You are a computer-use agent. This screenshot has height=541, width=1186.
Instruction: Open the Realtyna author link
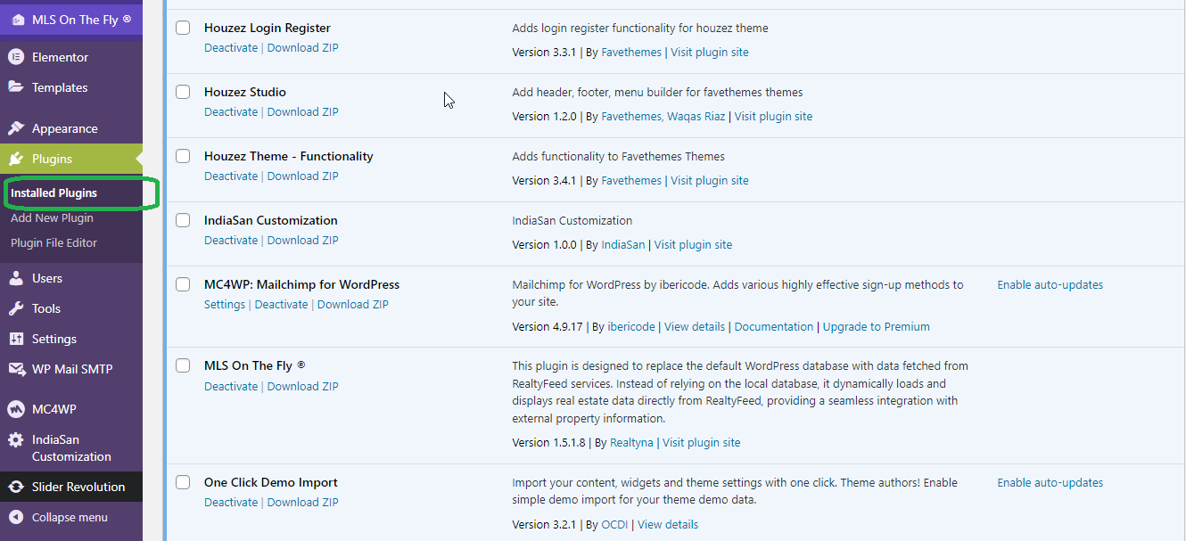pyautogui.click(x=631, y=443)
